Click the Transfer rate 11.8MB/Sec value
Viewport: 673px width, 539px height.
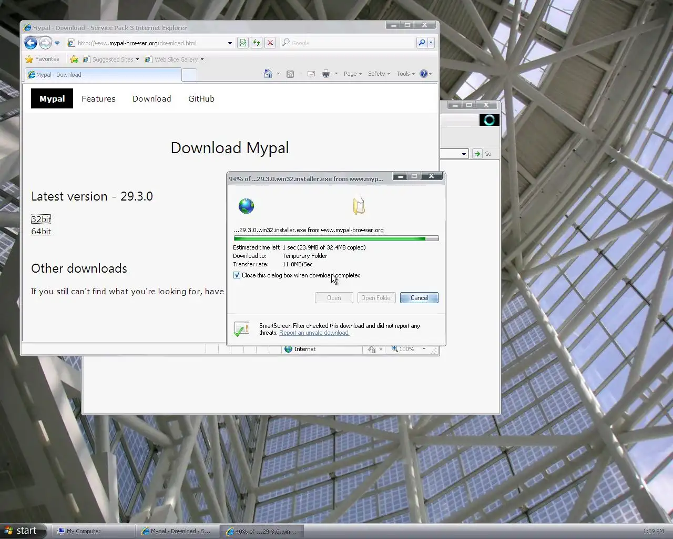298,264
